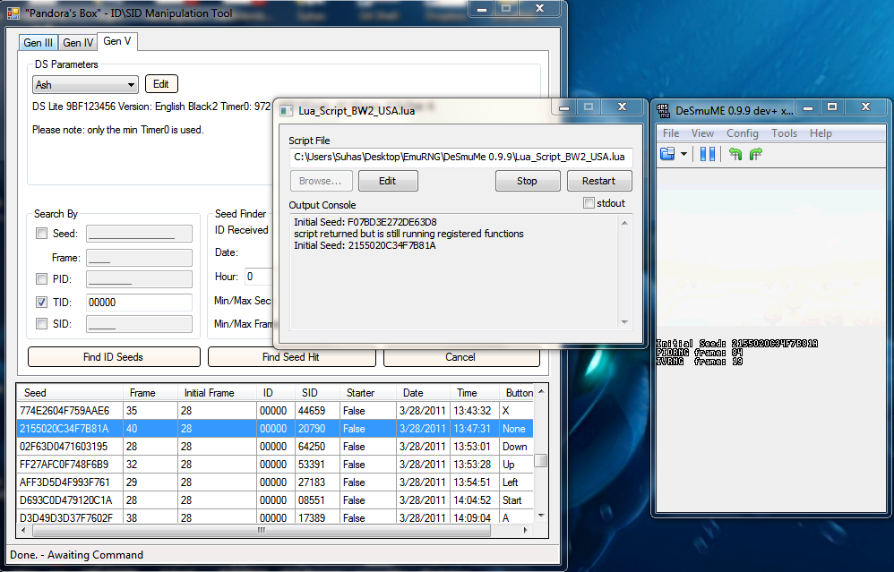Screen dimensions: 894x572
Task: Select row with seed 2155020C34F7B81A
Action: pyautogui.click(x=275, y=429)
